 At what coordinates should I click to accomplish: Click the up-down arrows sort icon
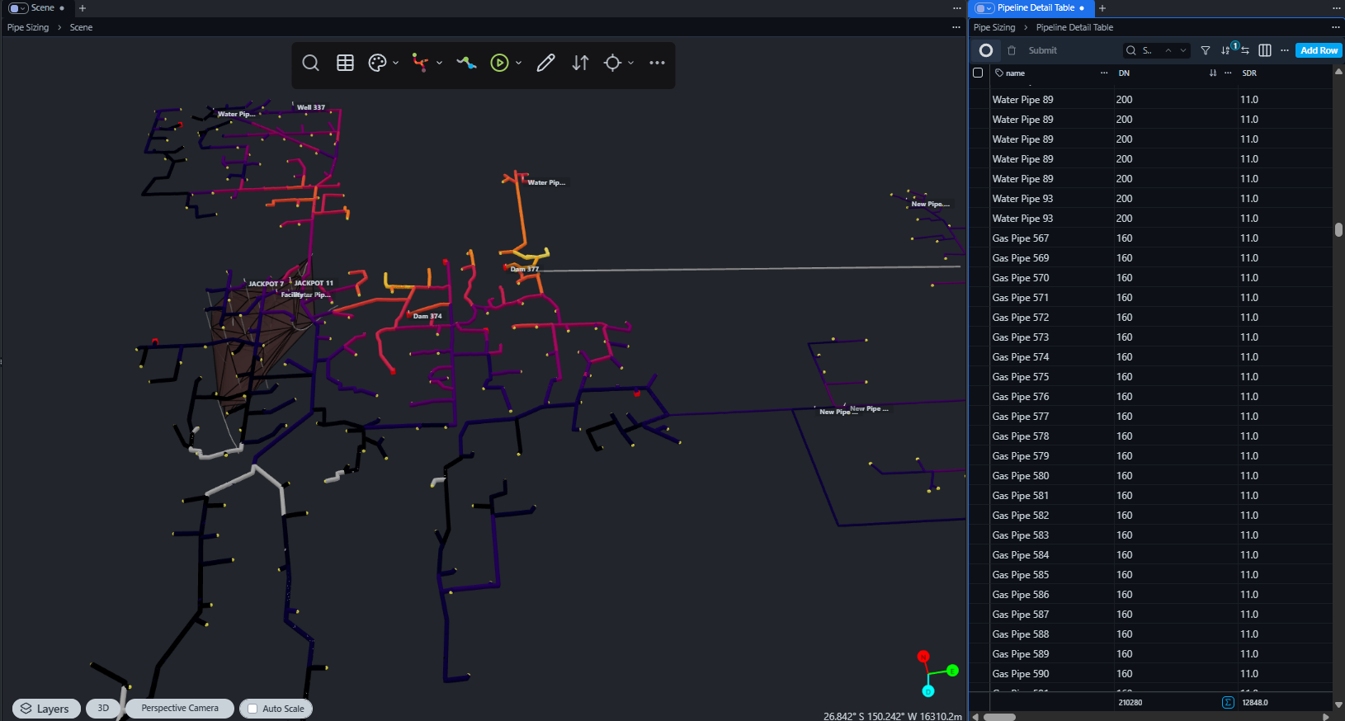pos(580,63)
